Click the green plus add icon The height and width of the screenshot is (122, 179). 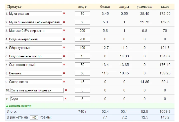(7, 106)
